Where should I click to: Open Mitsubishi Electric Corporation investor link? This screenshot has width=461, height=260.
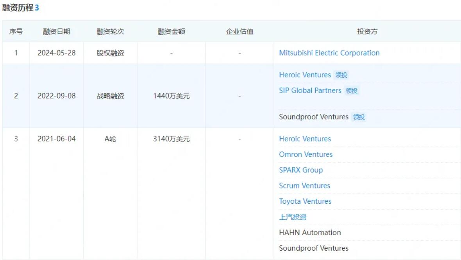[x=329, y=53]
